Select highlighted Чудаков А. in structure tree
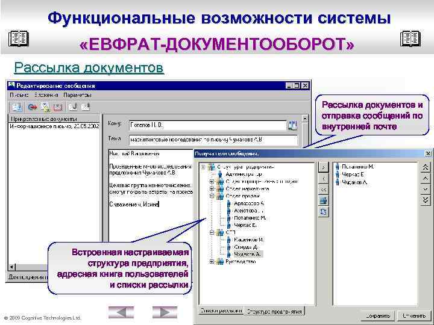This screenshot has width=434, height=325. pos(247,254)
